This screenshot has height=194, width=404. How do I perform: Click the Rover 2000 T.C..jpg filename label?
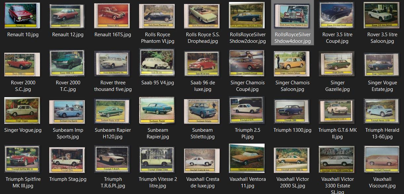tap(68, 86)
